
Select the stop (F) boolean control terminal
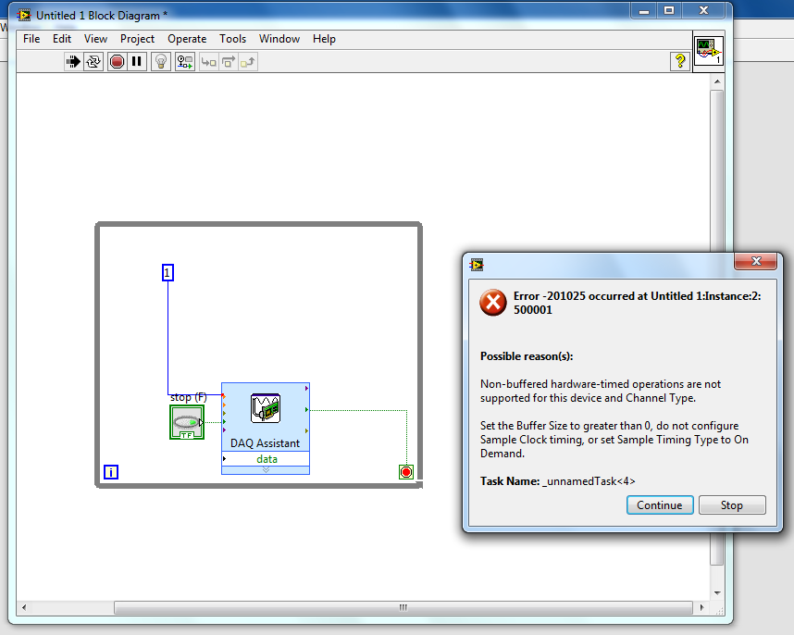[187, 422]
